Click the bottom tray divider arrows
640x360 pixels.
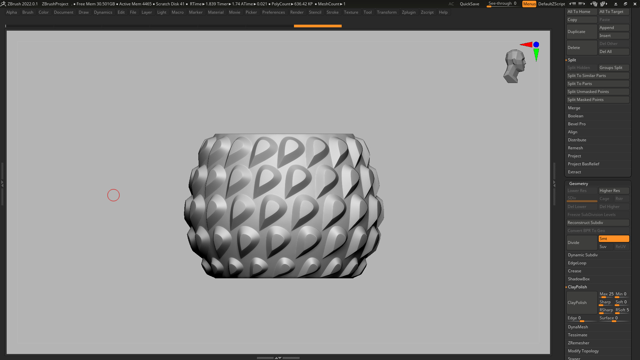tap(278, 358)
